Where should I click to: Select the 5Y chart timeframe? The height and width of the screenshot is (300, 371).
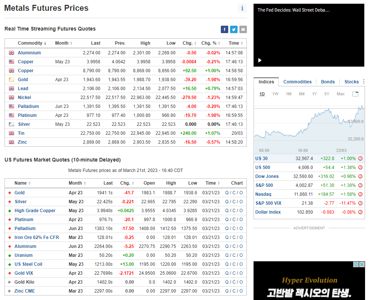(327, 94)
